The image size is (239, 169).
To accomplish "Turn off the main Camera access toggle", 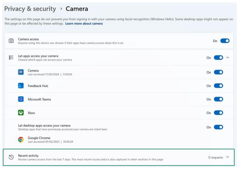I will [x=225, y=41].
